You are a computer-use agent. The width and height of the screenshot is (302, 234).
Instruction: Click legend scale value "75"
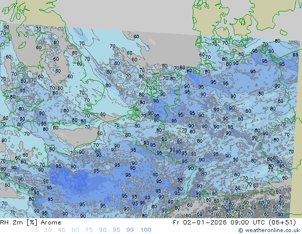[x=89, y=230]
